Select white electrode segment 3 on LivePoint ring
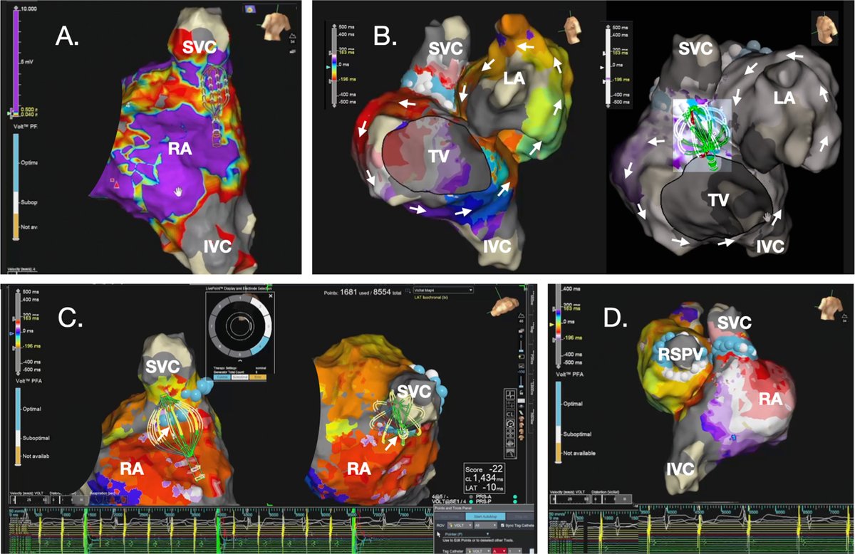 [268, 327]
